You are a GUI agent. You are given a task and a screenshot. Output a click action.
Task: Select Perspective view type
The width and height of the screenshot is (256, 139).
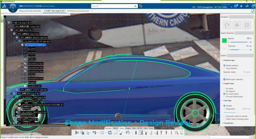click(x=224, y=109)
